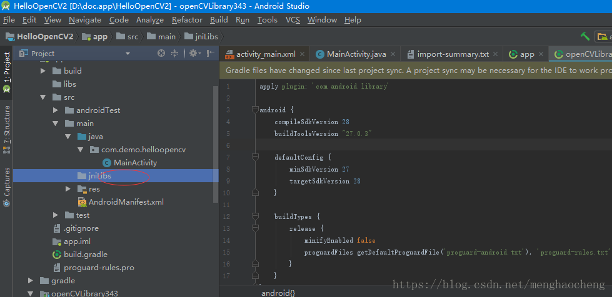Open the Code menu
This screenshot has height=297, width=612.
119,20
